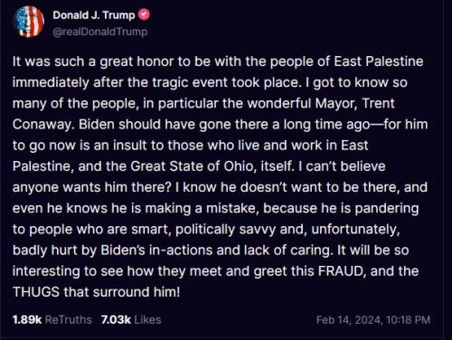This screenshot has width=452, height=340.
Task: Open the flag-patterned profile avatar
Action: click(x=29, y=22)
